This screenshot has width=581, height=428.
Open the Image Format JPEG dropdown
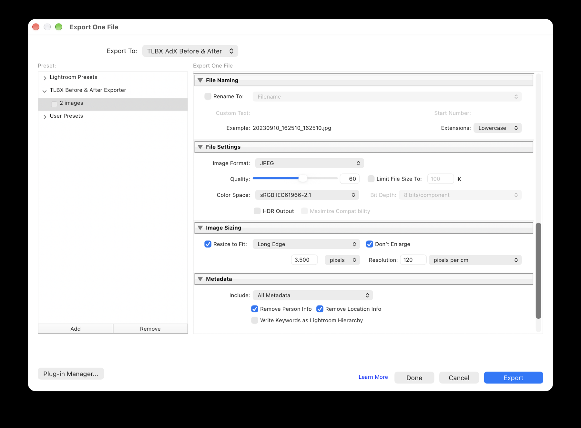[310, 163]
